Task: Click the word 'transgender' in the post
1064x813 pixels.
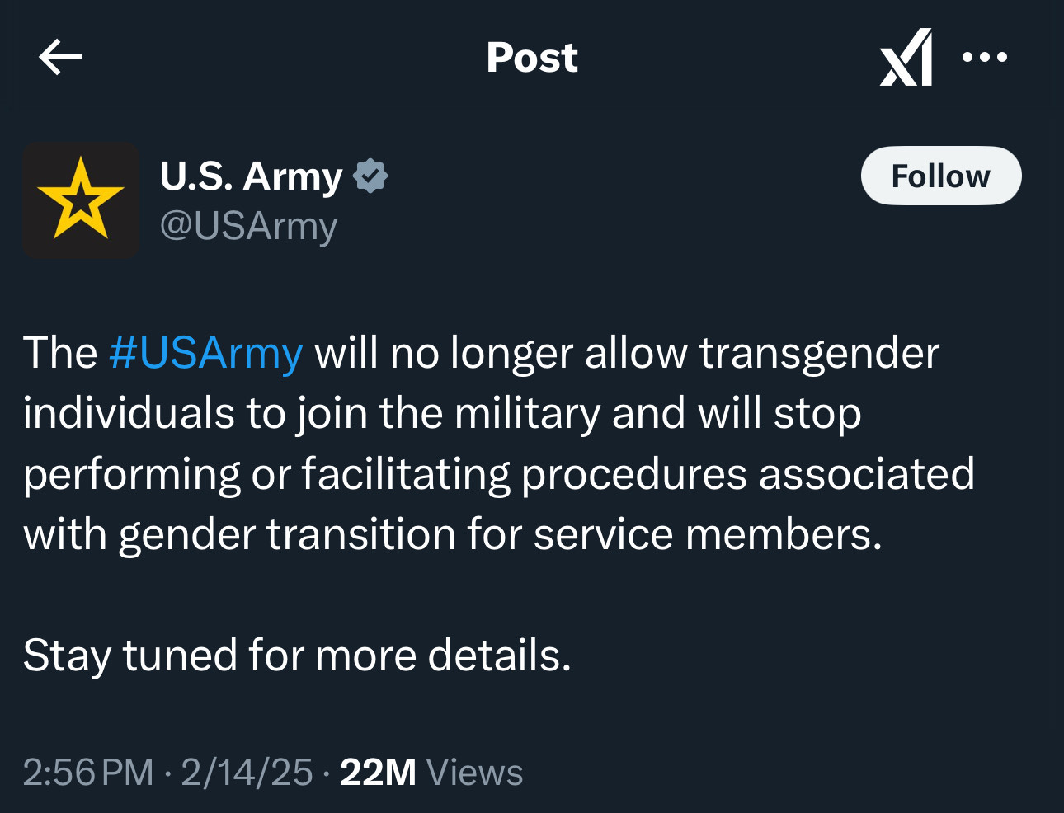Action: coord(819,354)
